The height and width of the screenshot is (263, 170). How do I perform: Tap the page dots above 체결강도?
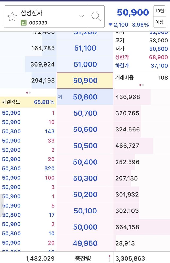[28, 93]
